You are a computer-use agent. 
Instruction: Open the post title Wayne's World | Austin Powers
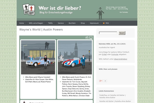tap(41, 29)
